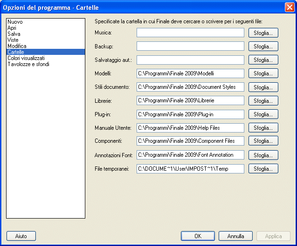This screenshot has height=246, width=297.
Task: Click the File temporanei path field
Action: click(x=190, y=169)
